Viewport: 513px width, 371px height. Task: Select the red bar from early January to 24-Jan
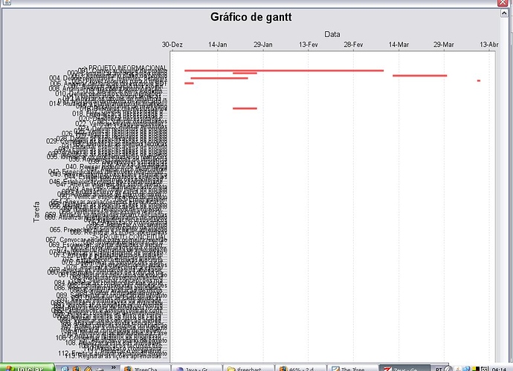[x=219, y=79]
